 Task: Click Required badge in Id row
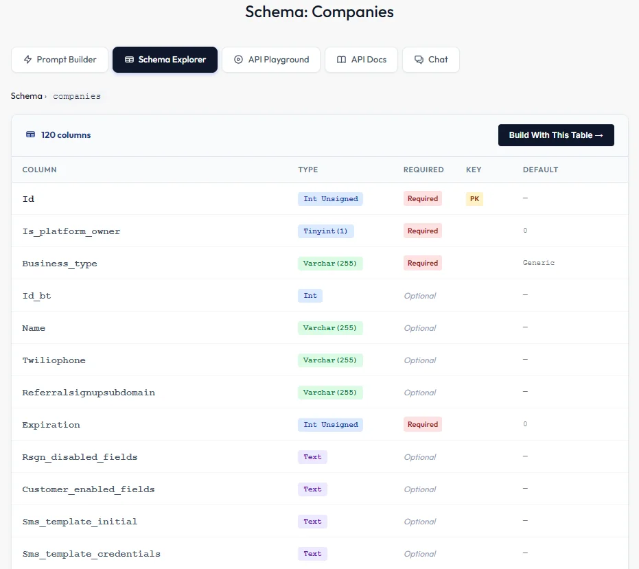click(423, 198)
